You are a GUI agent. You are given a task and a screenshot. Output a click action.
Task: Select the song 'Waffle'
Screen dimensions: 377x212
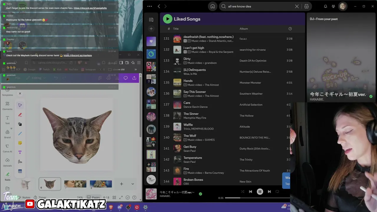coord(188,125)
